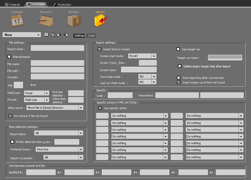The image size is (251, 180).
Task: Open the After import dropdown
Action: click(81, 108)
